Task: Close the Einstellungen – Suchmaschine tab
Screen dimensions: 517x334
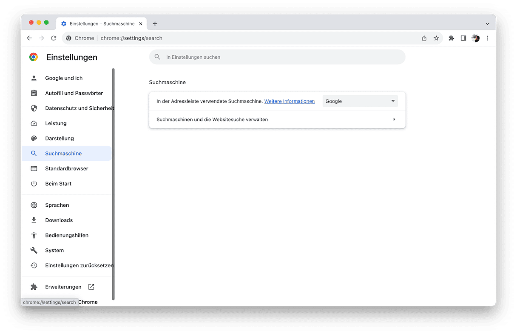Action: [141, 24]
